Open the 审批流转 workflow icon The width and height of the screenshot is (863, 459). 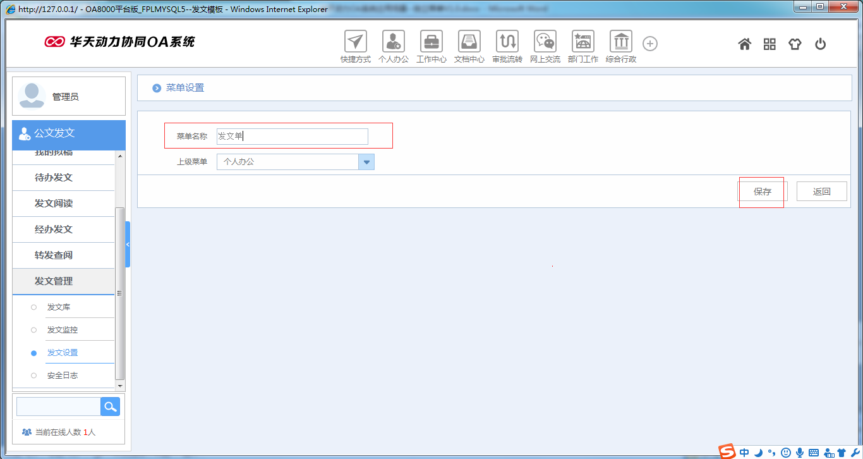pyautogui.click(x=507, y=42)
